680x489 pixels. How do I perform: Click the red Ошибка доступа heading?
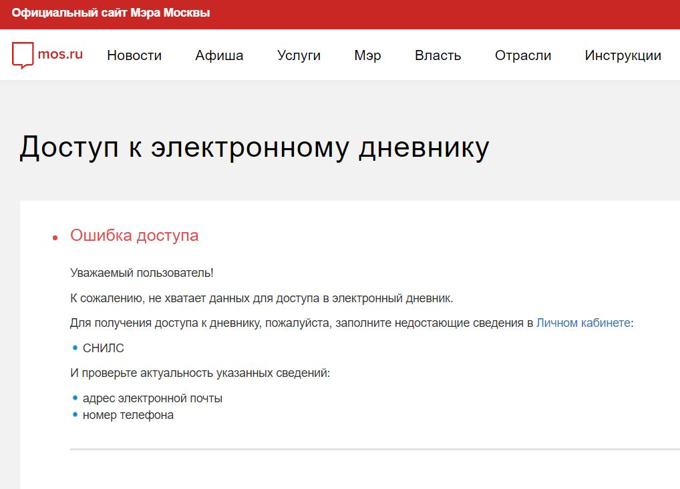(134, 235)
